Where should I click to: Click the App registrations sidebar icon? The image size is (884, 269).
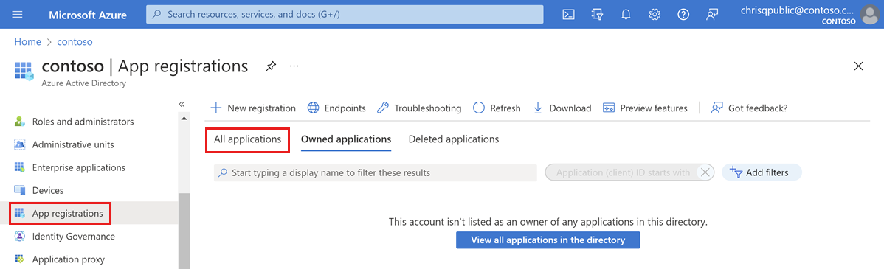coord(20,213)
